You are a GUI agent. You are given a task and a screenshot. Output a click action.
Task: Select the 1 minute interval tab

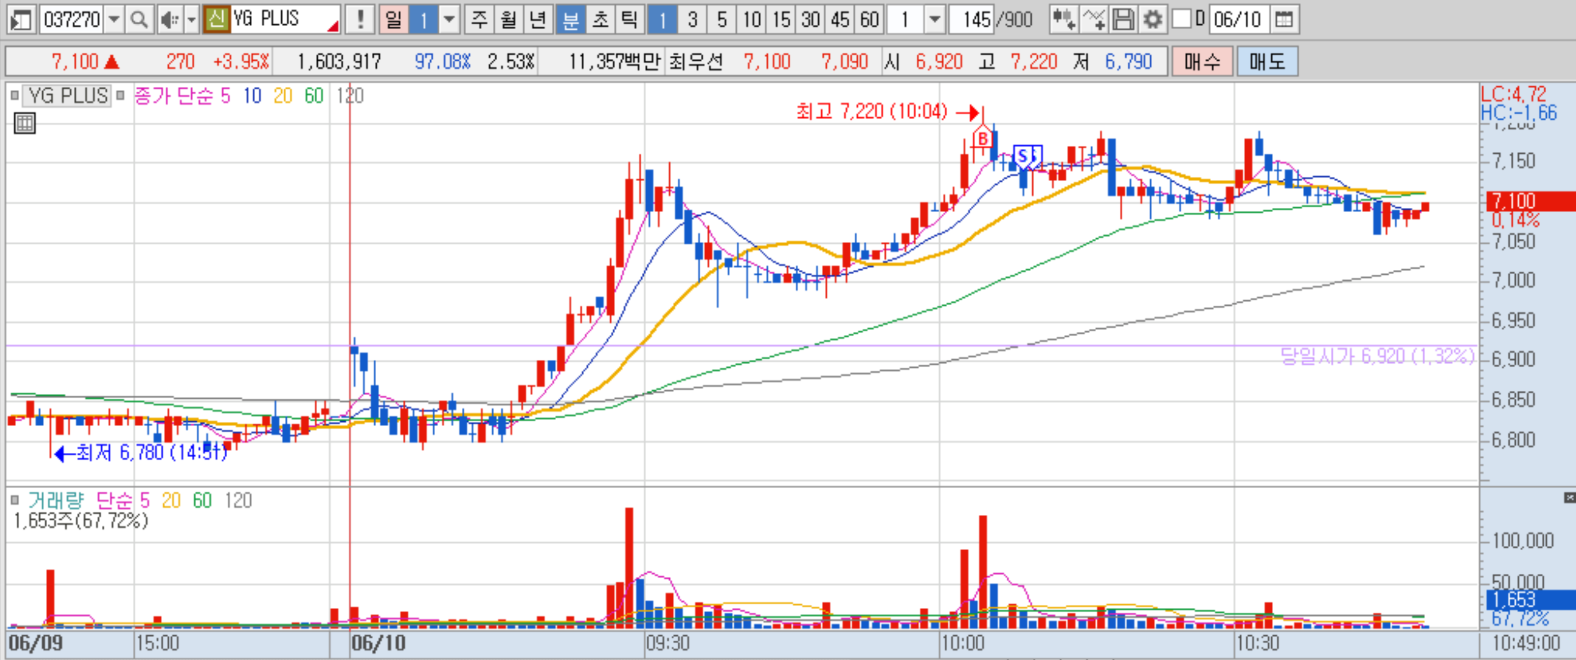pos(662,20)
